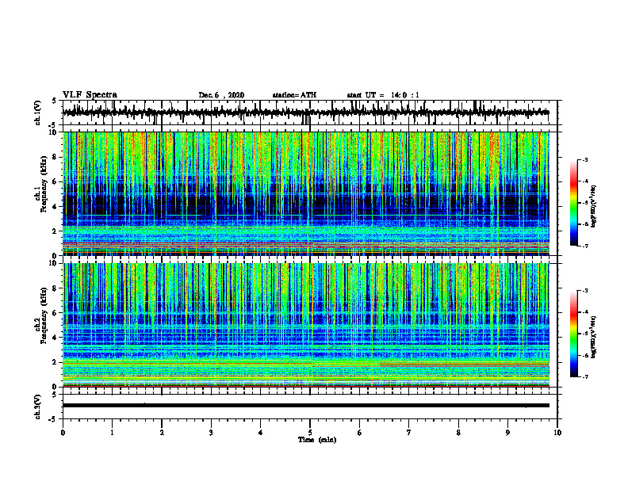
Task: Click the ch.1 voltage waveform trace
Action: [x=305, y=113]
